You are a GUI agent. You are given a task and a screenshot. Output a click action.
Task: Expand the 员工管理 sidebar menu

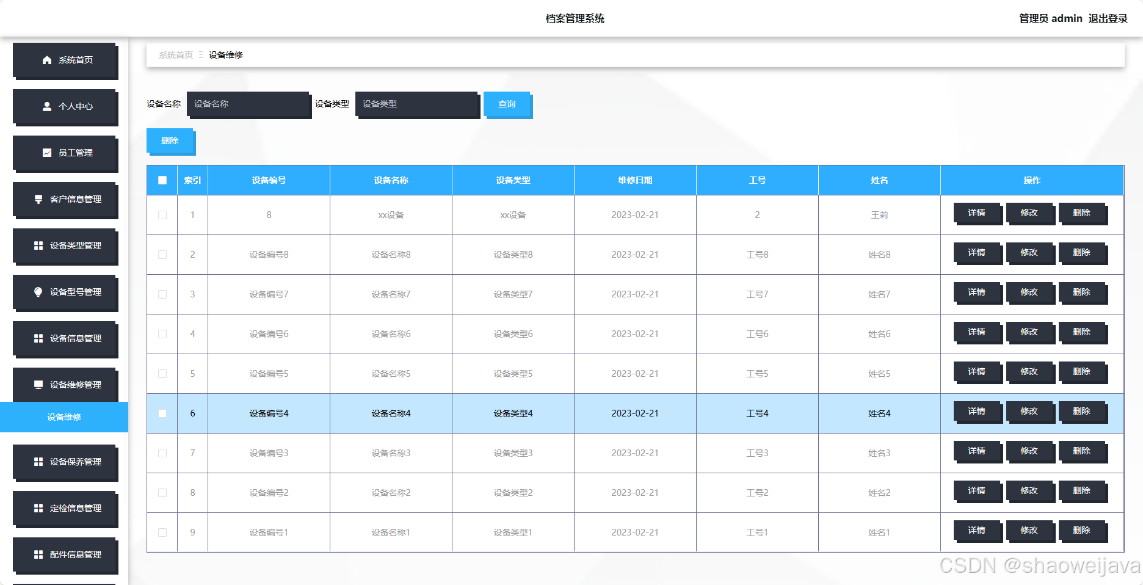pyautogui.click(x=65, y=153)
